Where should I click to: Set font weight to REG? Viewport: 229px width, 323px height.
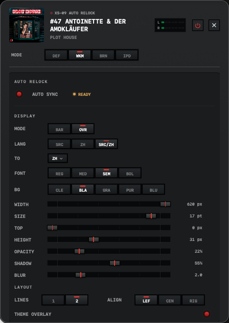59,173
